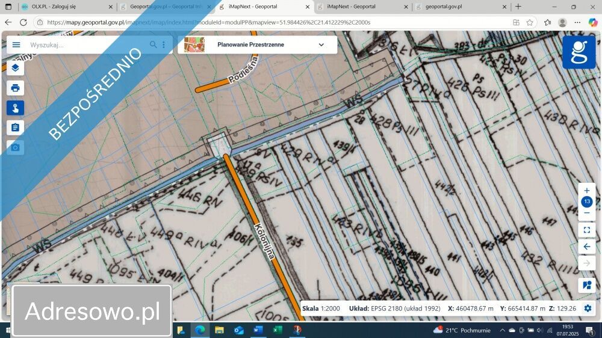
Task: Open browser profile avatar
Action: [x=562, y=22]
